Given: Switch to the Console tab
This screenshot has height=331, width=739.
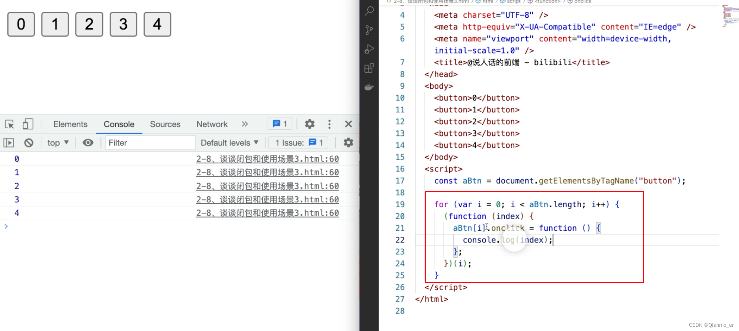Looking at the screenshot, I should 119,124.
